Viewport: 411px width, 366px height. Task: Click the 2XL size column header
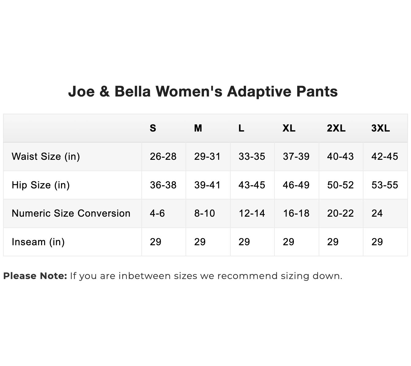[x=336, y=128]
